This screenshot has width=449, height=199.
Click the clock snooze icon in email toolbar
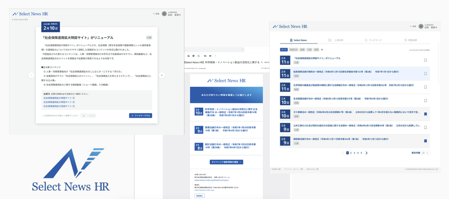pyautogui.click(x=193, y=56)
